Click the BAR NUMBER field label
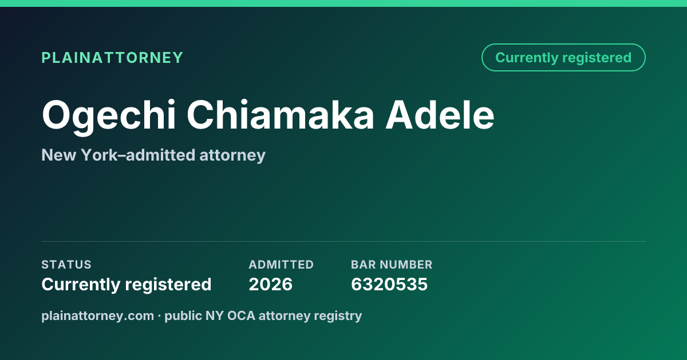This screenshot has width=687, height=360. 392,265
